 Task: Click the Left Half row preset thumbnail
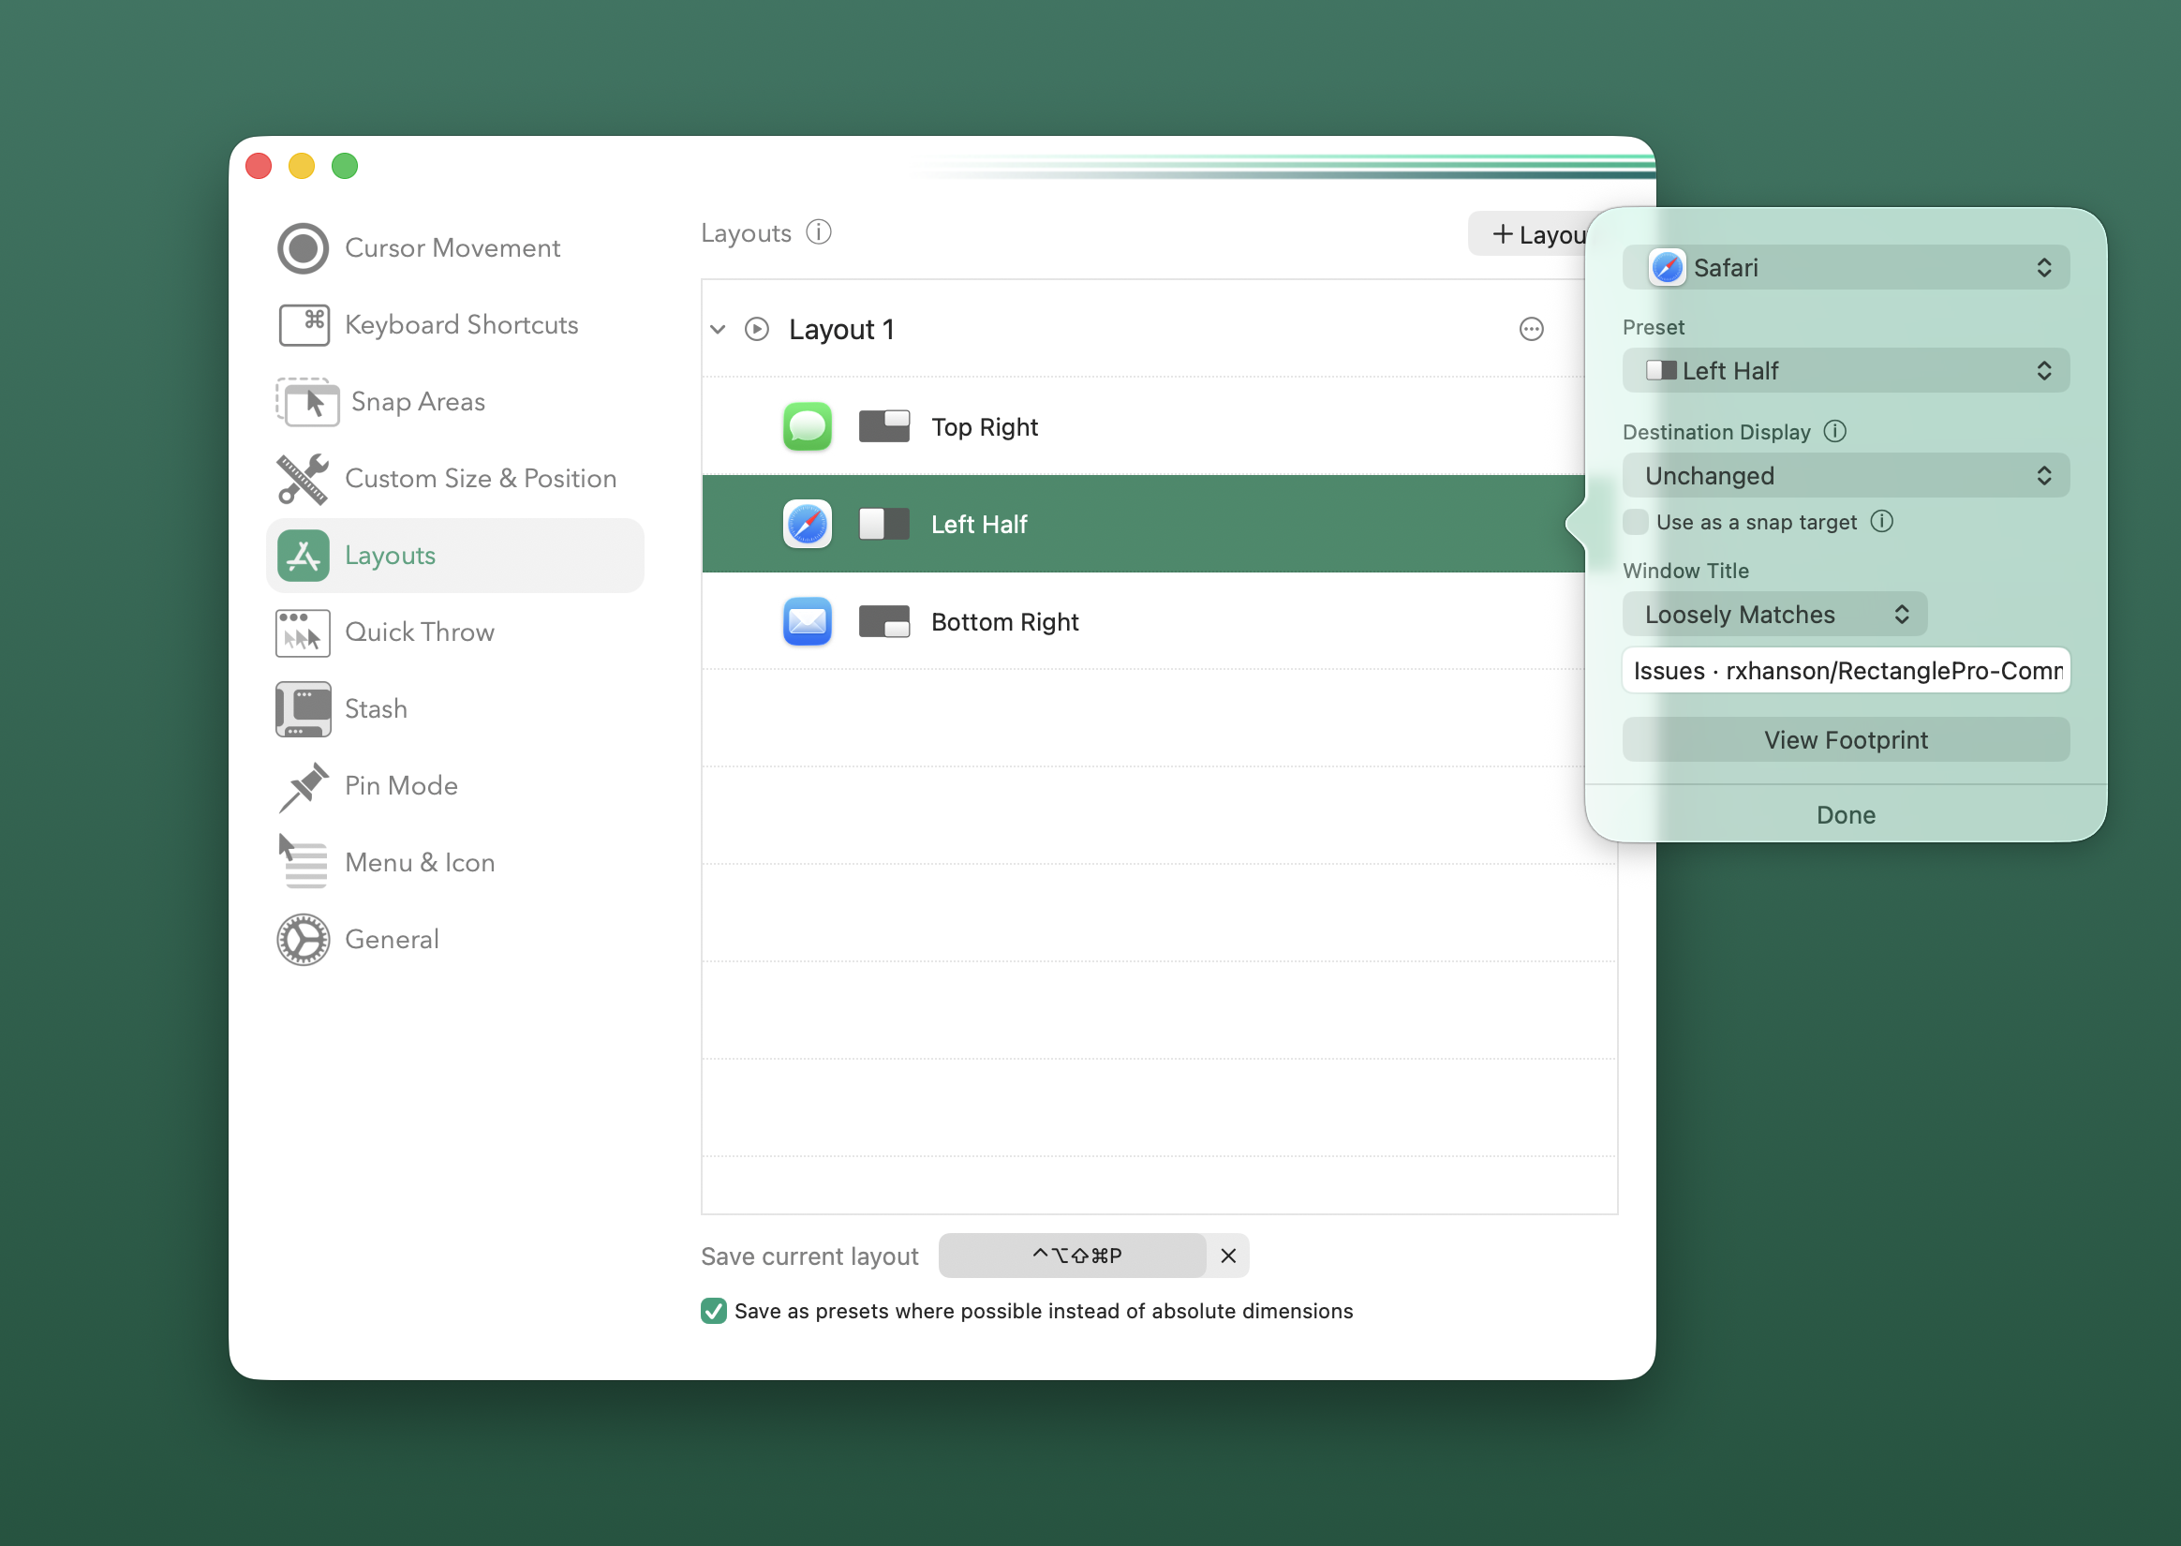point(884,525)
